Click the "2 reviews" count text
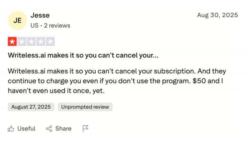The height and width of the screenshot is (143, 250). pyautogui.click(x=57, y=26)
